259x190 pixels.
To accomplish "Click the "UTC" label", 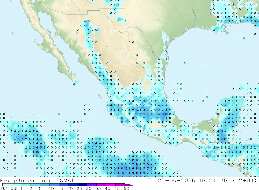I will [x=225, y=180].
